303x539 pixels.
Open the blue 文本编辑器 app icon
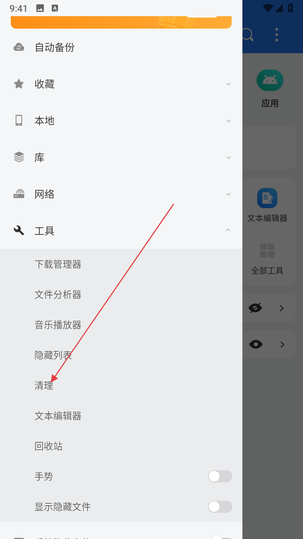tap(267, 198)
